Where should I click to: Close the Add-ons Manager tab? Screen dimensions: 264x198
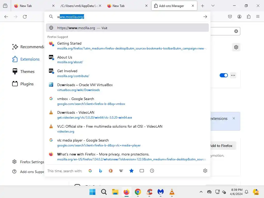(x=193, y=6)
